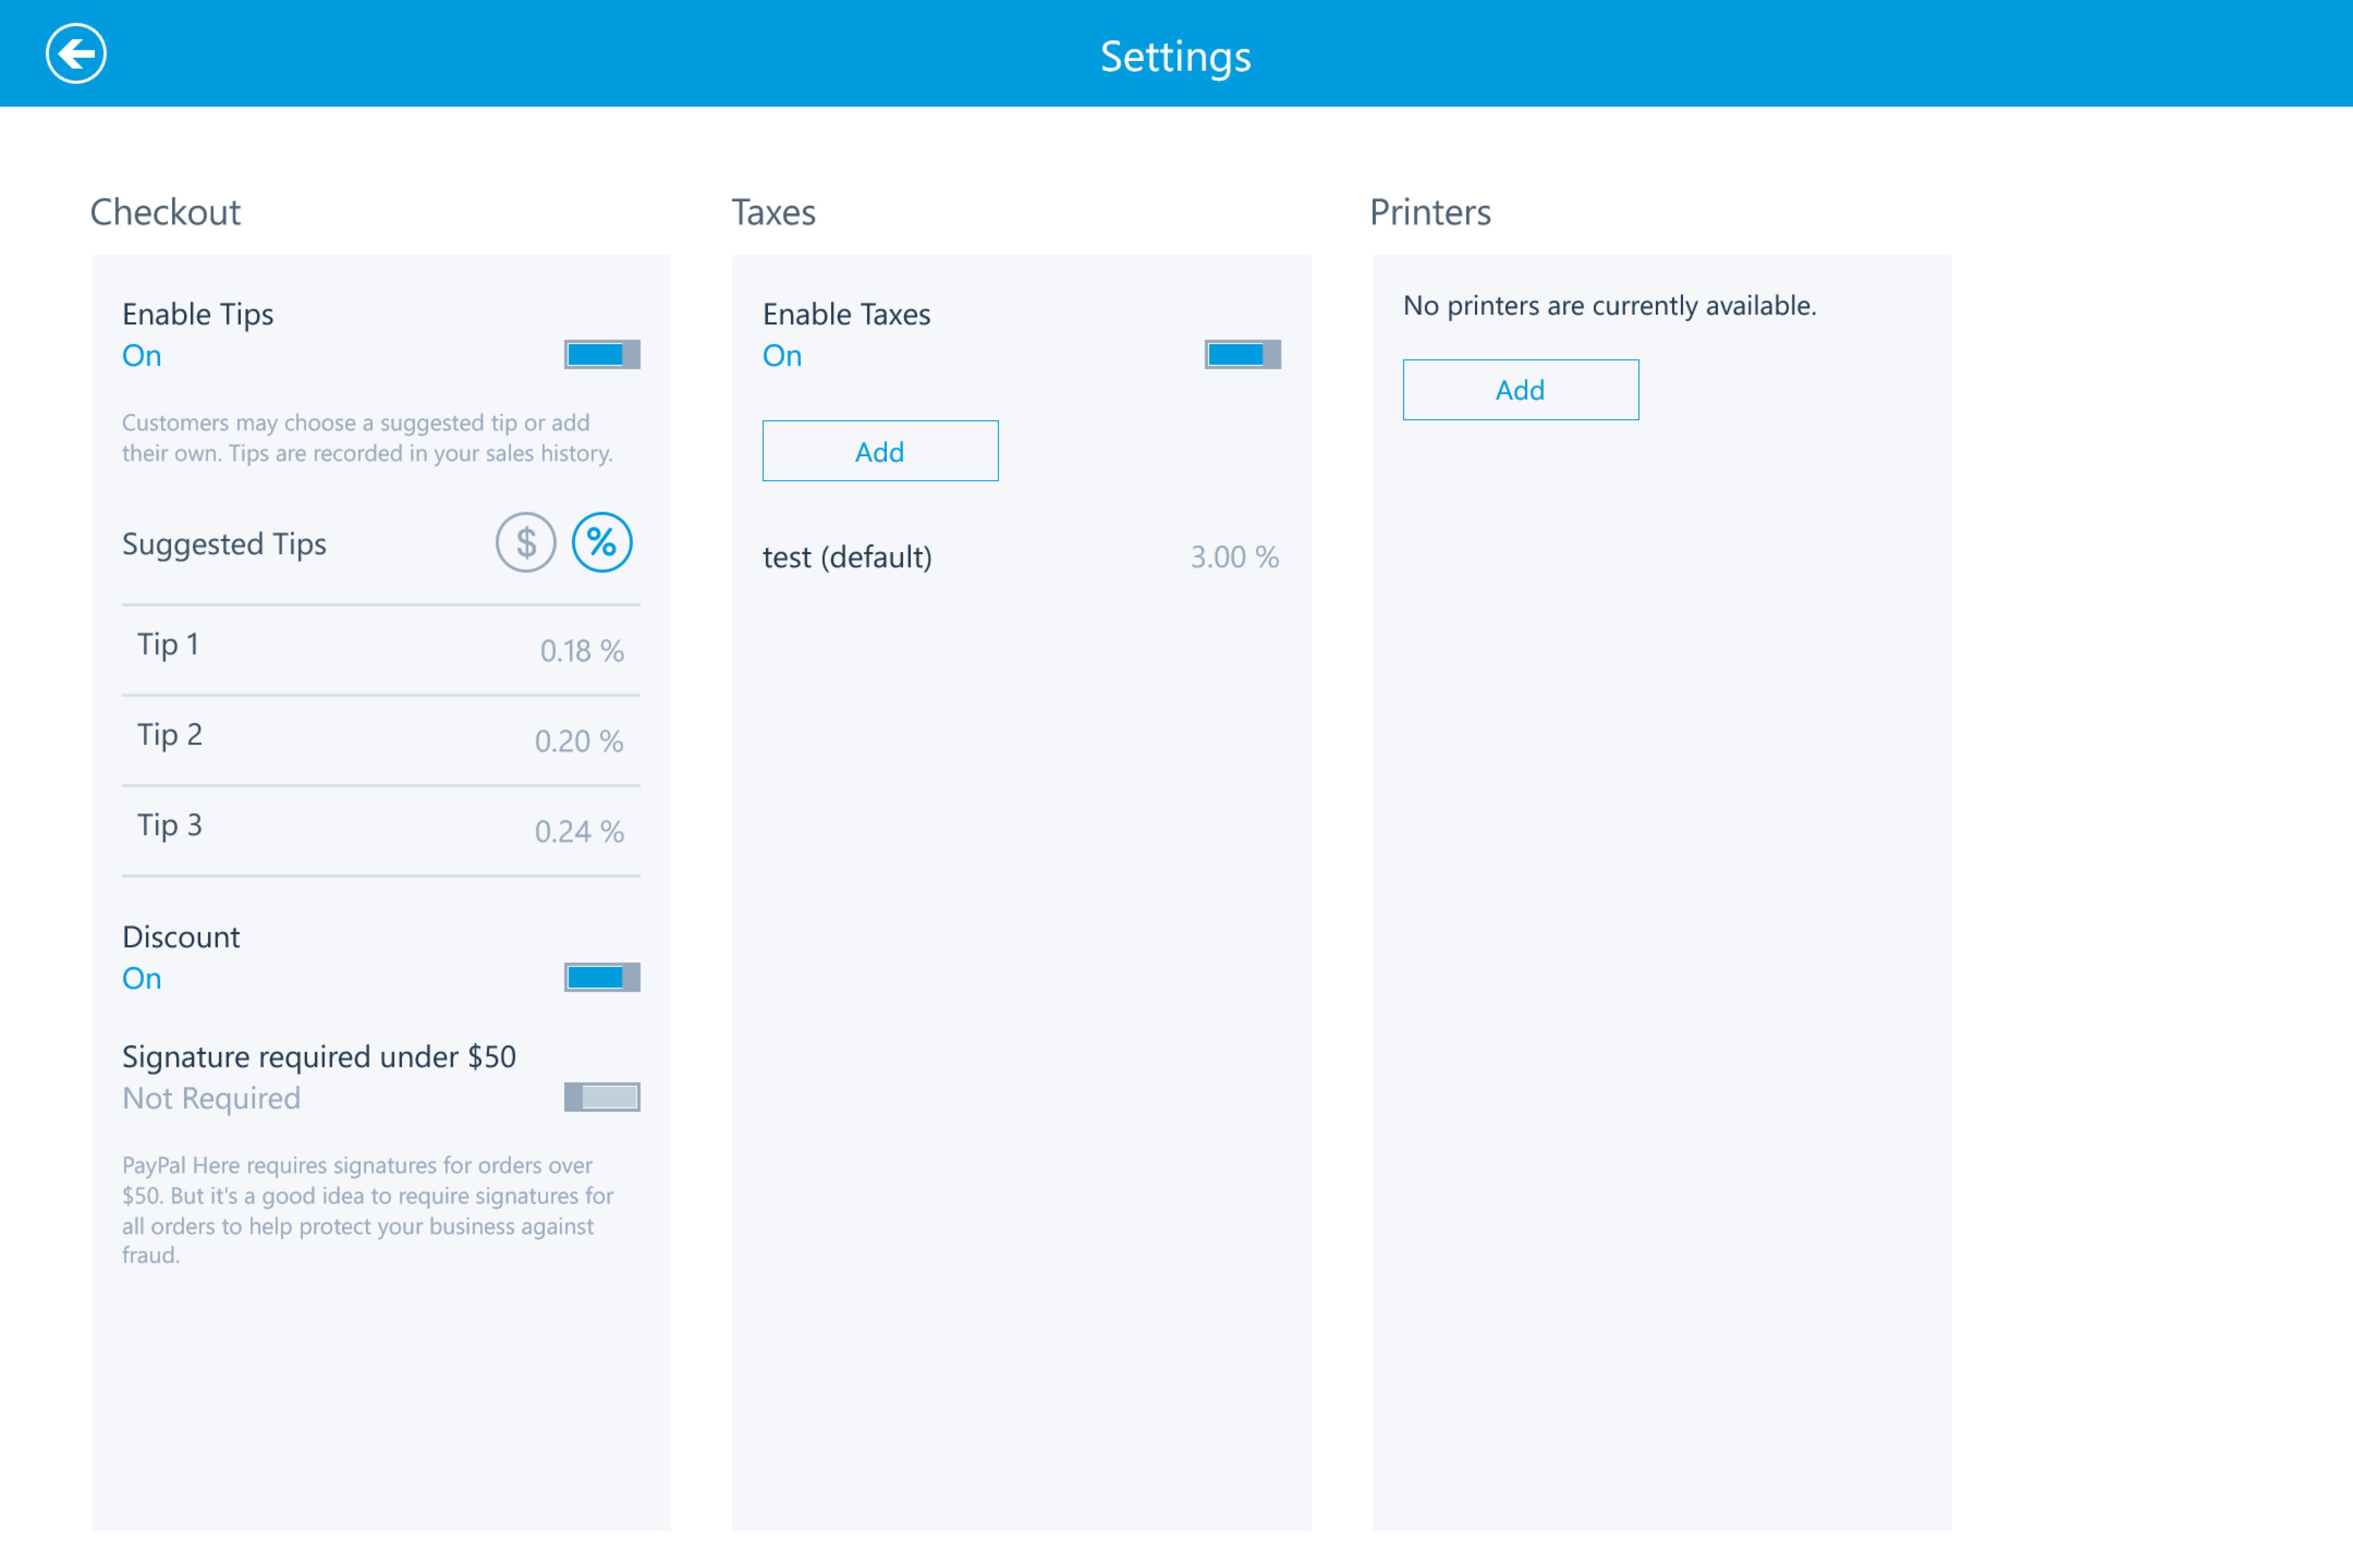
Task: Click the Tip 1 row label
Action: [168, 645]
